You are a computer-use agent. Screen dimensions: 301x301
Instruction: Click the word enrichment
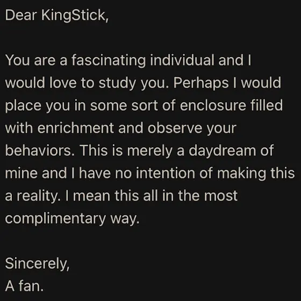76,128
